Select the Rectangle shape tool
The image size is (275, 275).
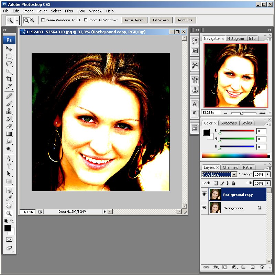point(9,181)
